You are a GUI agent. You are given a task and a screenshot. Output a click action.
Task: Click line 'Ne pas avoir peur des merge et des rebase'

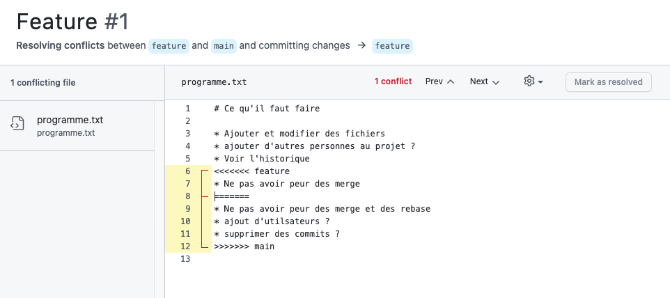pyautogui.click(x=322, y=209)
